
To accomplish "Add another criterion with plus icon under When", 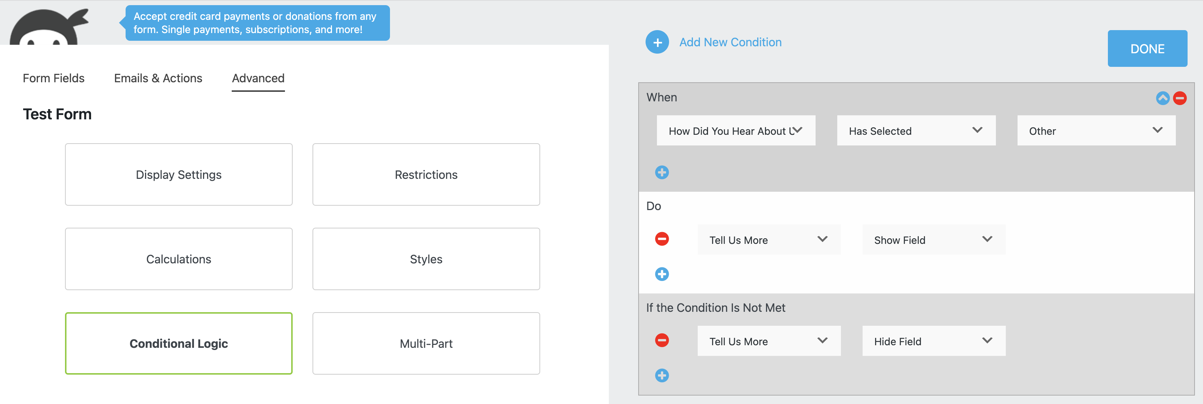I will click(662, 172).
